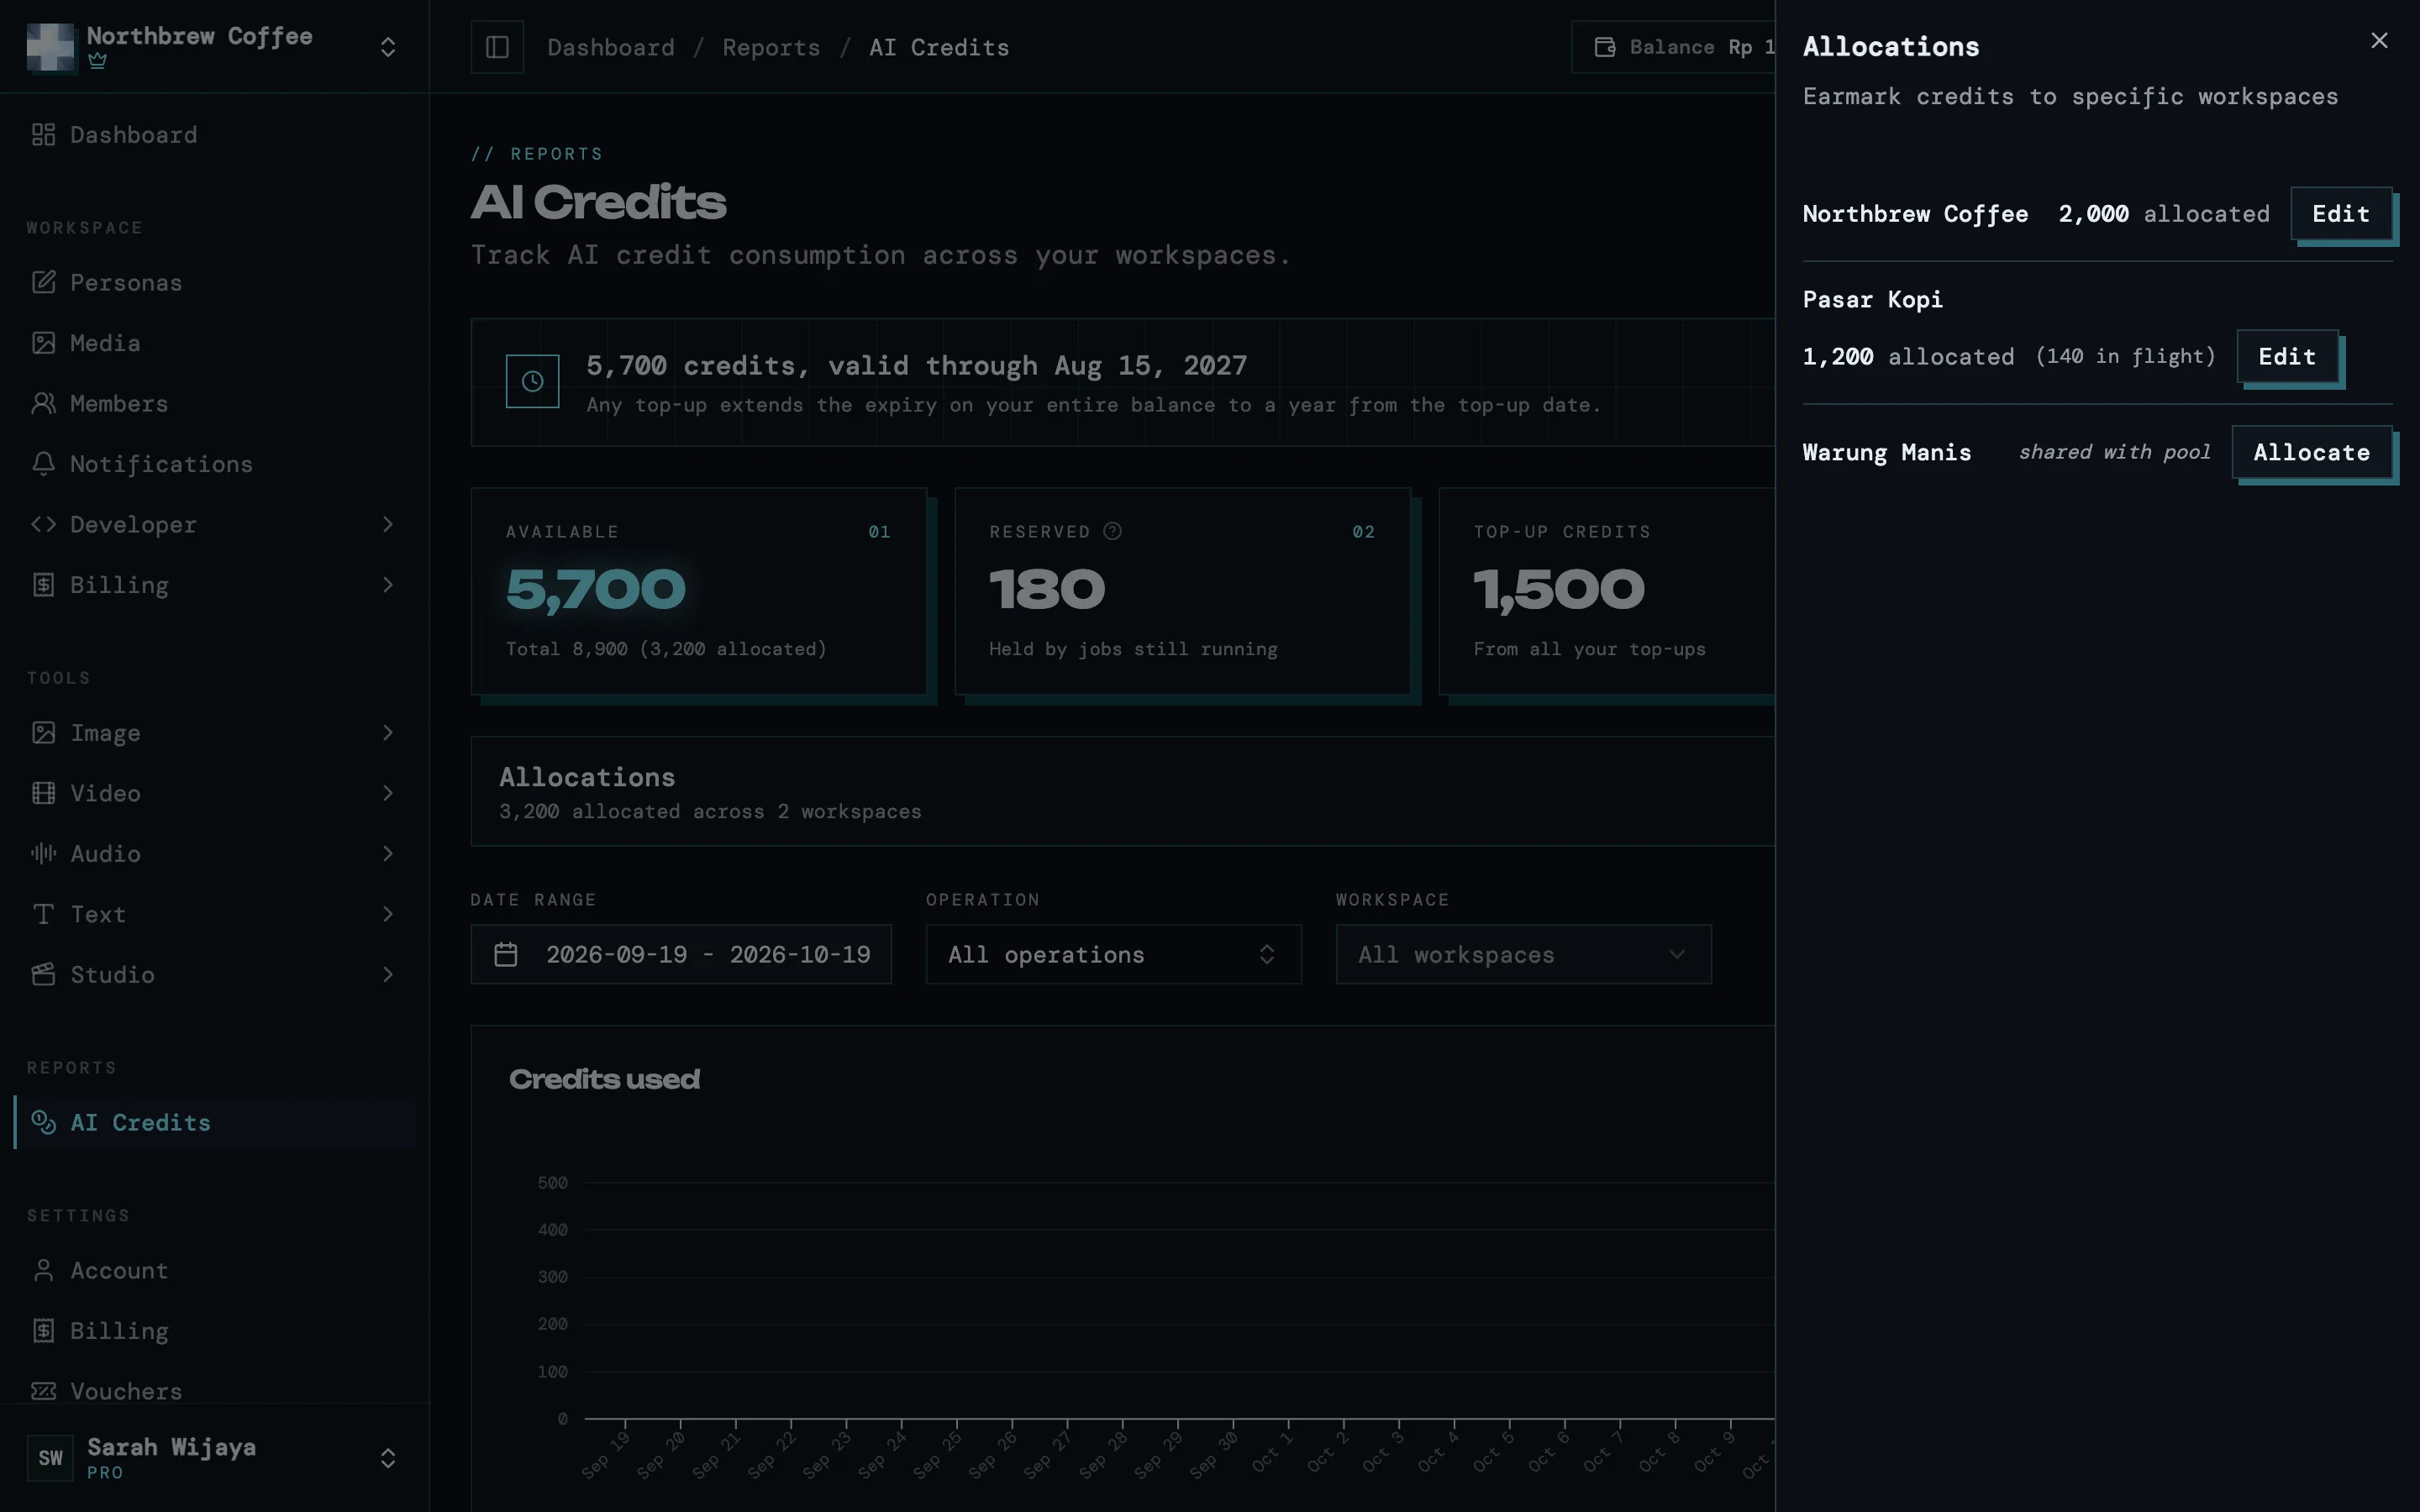This screenshot has width=2420, height=1512.
Task: Click the Studio clapperboard icon
Action: point(43,975)
